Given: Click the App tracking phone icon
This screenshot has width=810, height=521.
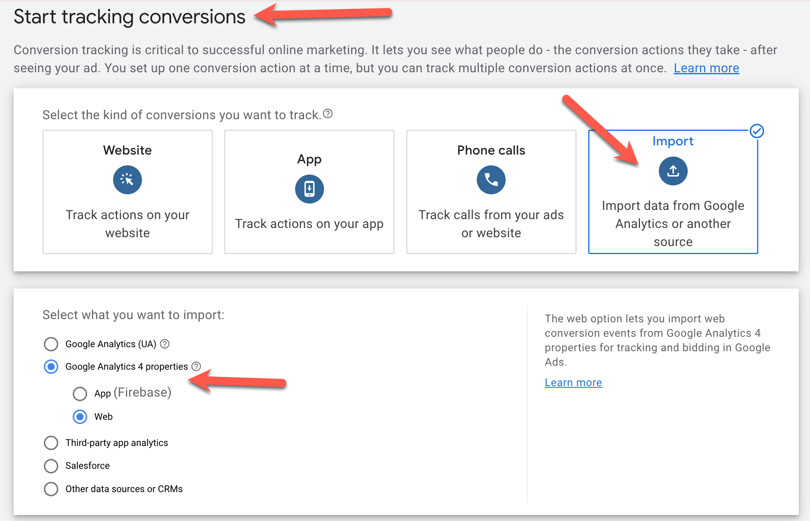Looking at the screenshot, I should pos(309,189).
